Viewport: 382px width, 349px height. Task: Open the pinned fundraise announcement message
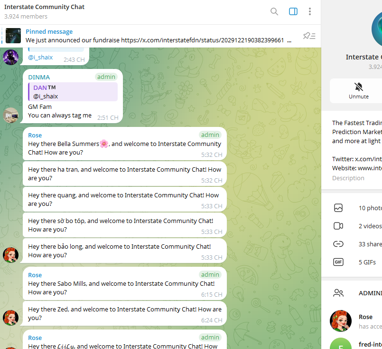(158, 36)
